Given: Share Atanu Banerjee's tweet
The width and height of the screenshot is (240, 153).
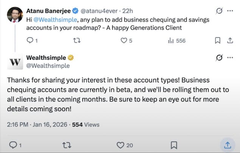Looking at the screenshot, I should (x=230, y=40).
